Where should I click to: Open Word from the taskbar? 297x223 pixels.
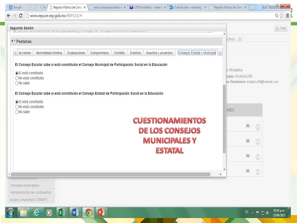[75, 212]
